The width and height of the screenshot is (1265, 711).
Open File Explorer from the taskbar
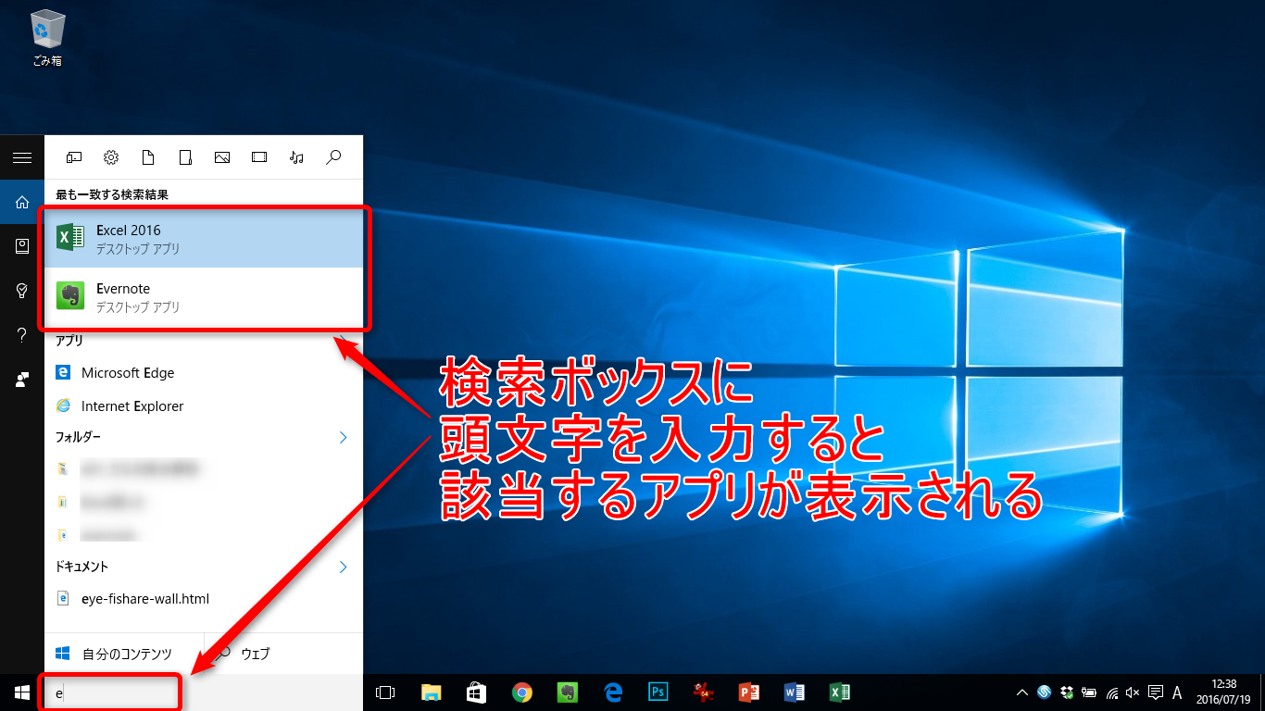point(432,692)
